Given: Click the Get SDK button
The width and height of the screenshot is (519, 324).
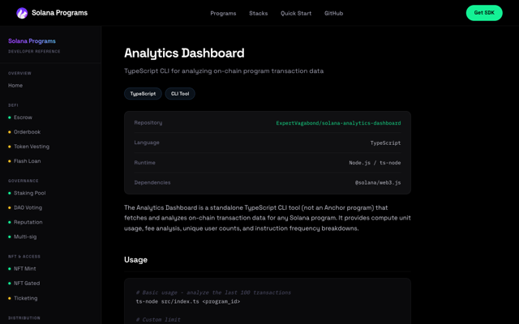Looking at the screenshot, I should click(484, 13).
